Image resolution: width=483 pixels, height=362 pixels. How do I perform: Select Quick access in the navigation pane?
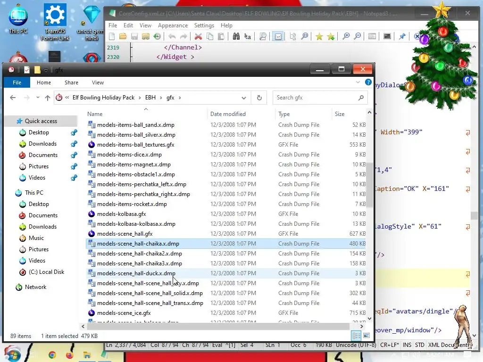[41, 121]
